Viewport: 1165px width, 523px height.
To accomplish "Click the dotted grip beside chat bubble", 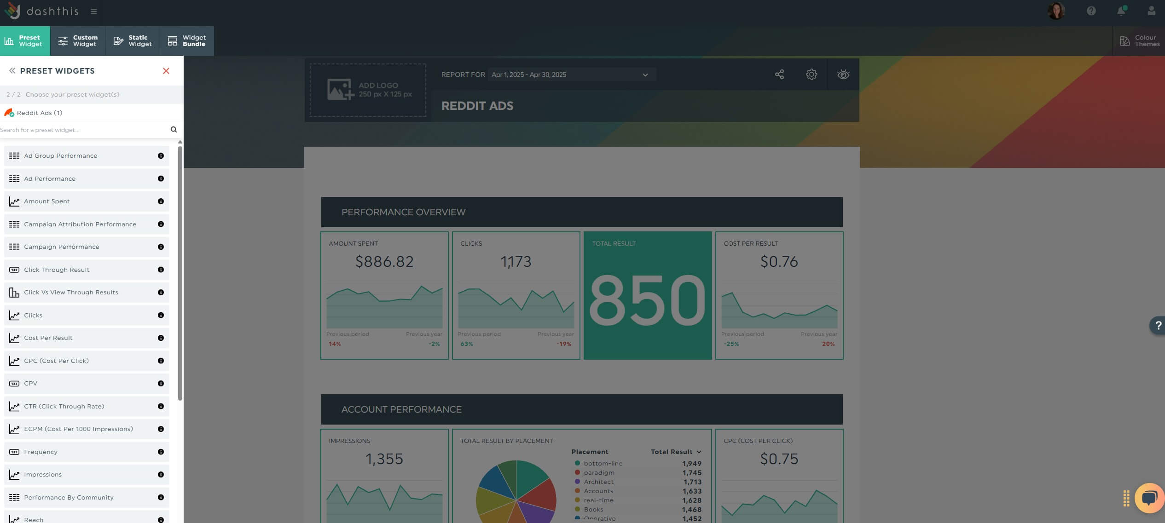I will 1126,498.
